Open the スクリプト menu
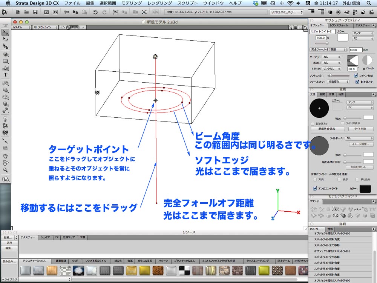Viewport: 377px width, 283px height. point(187,3)
